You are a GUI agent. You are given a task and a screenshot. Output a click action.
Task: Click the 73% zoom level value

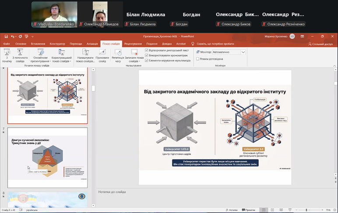click(x=328, y=210)
